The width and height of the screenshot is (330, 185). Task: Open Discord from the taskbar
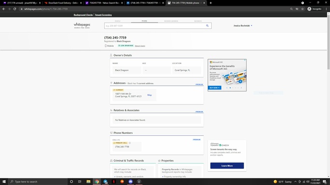[x=130, y=182]
